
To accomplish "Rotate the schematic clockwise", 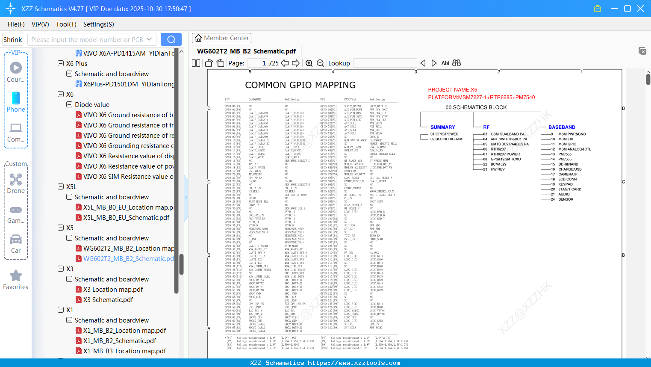I will (x=220, y=63).
